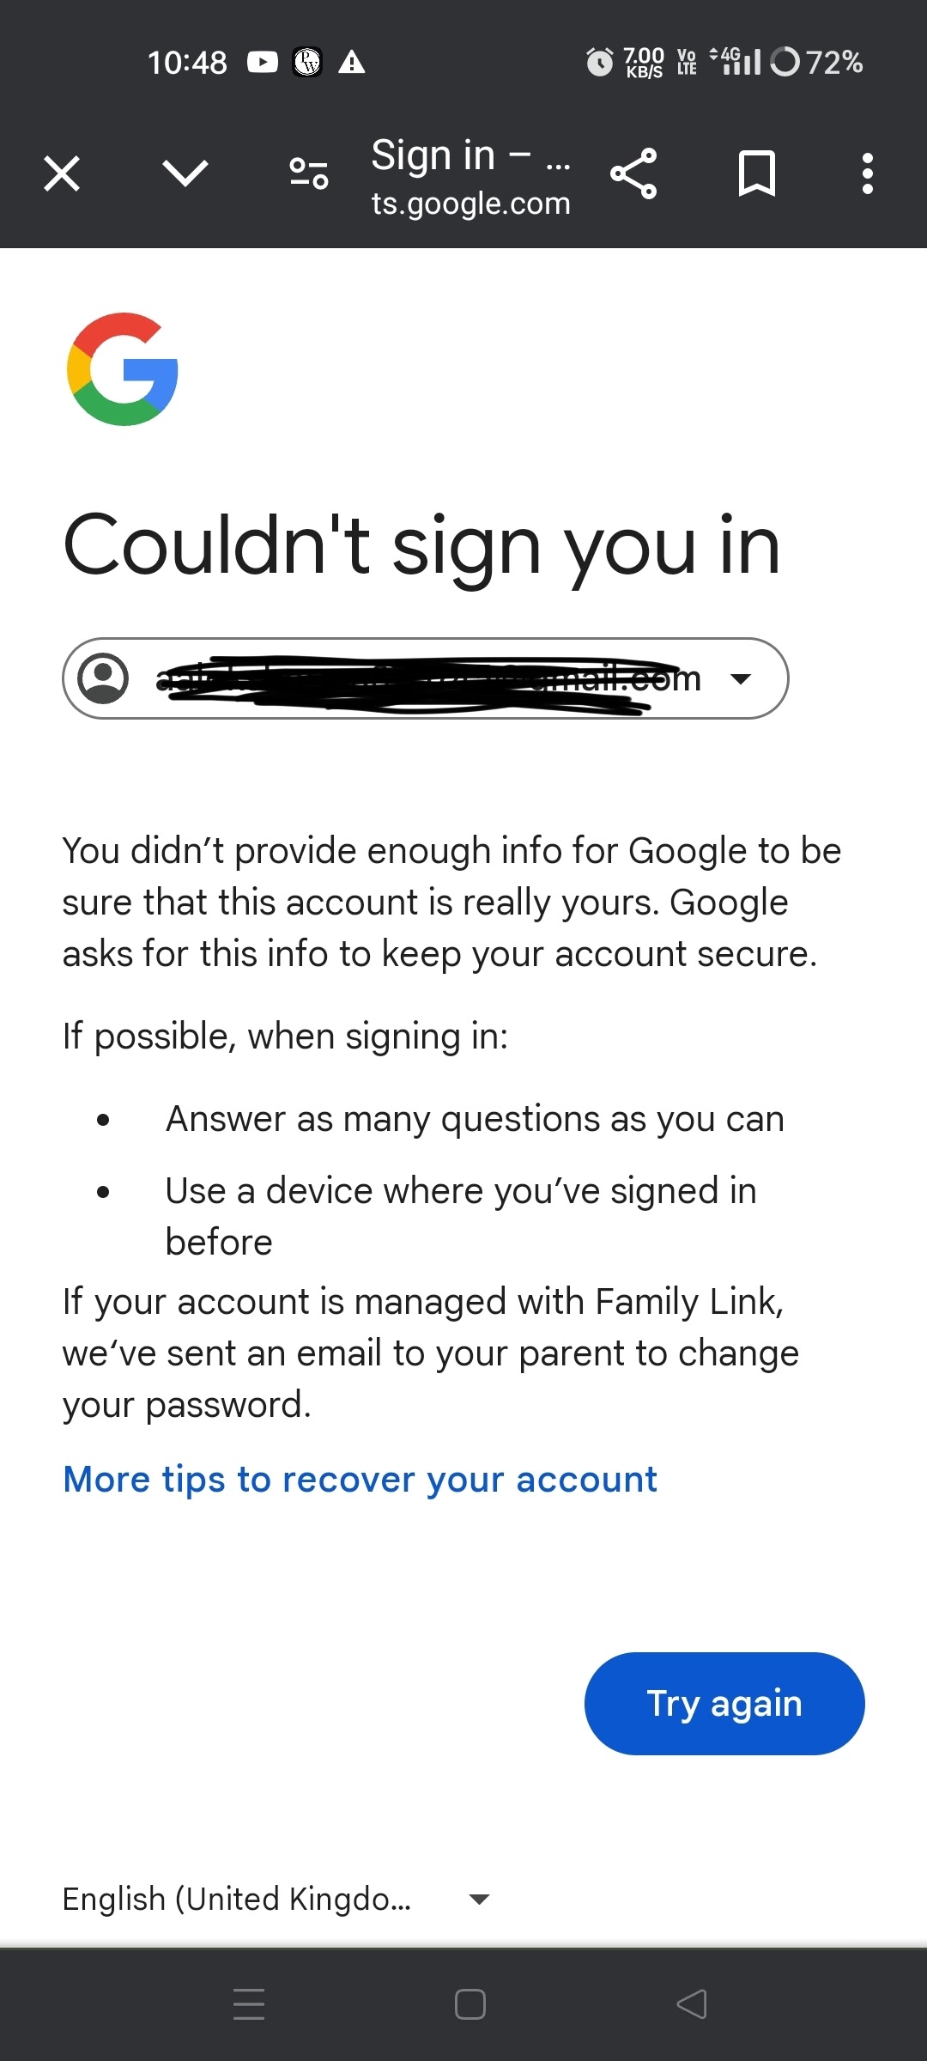Tap the account avatar icon
Viewport: 927px width, 2061px height.
point(103,678)
